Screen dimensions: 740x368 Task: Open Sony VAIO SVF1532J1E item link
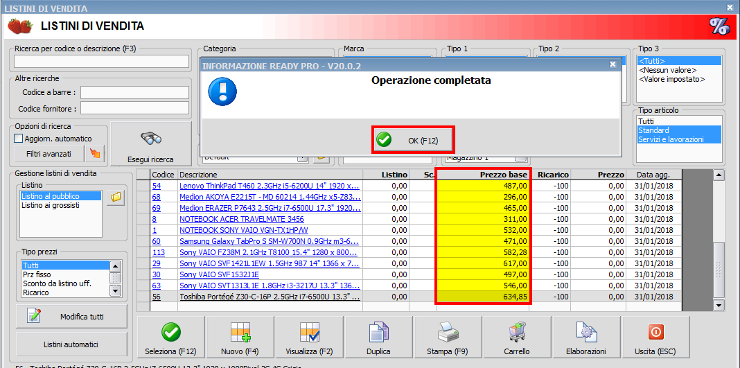point(219,274)
